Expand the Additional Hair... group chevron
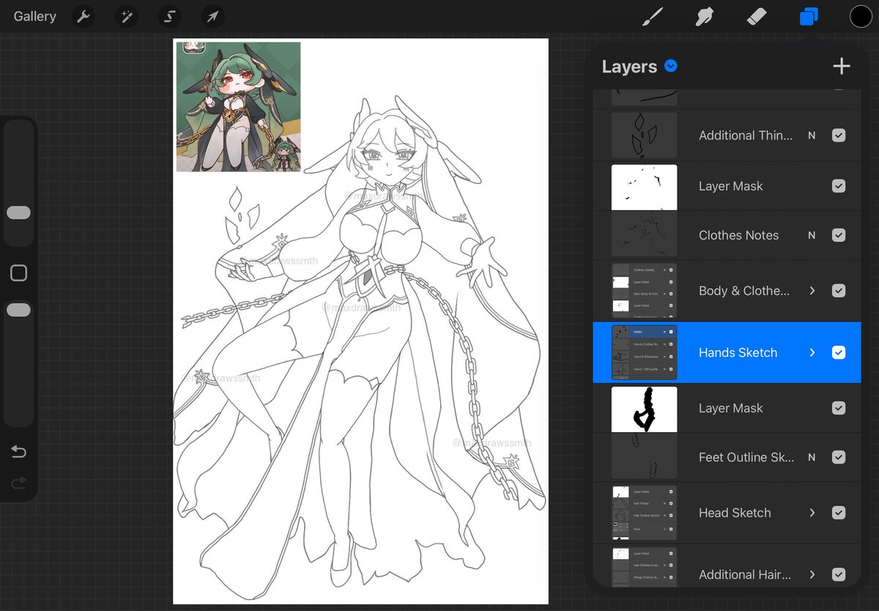 [x=812, y=574]
